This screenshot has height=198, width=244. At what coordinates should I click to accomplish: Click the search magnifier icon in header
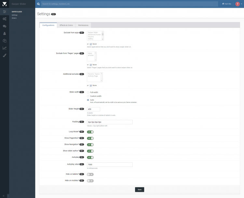point(39,4)
